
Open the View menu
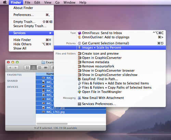48,2
